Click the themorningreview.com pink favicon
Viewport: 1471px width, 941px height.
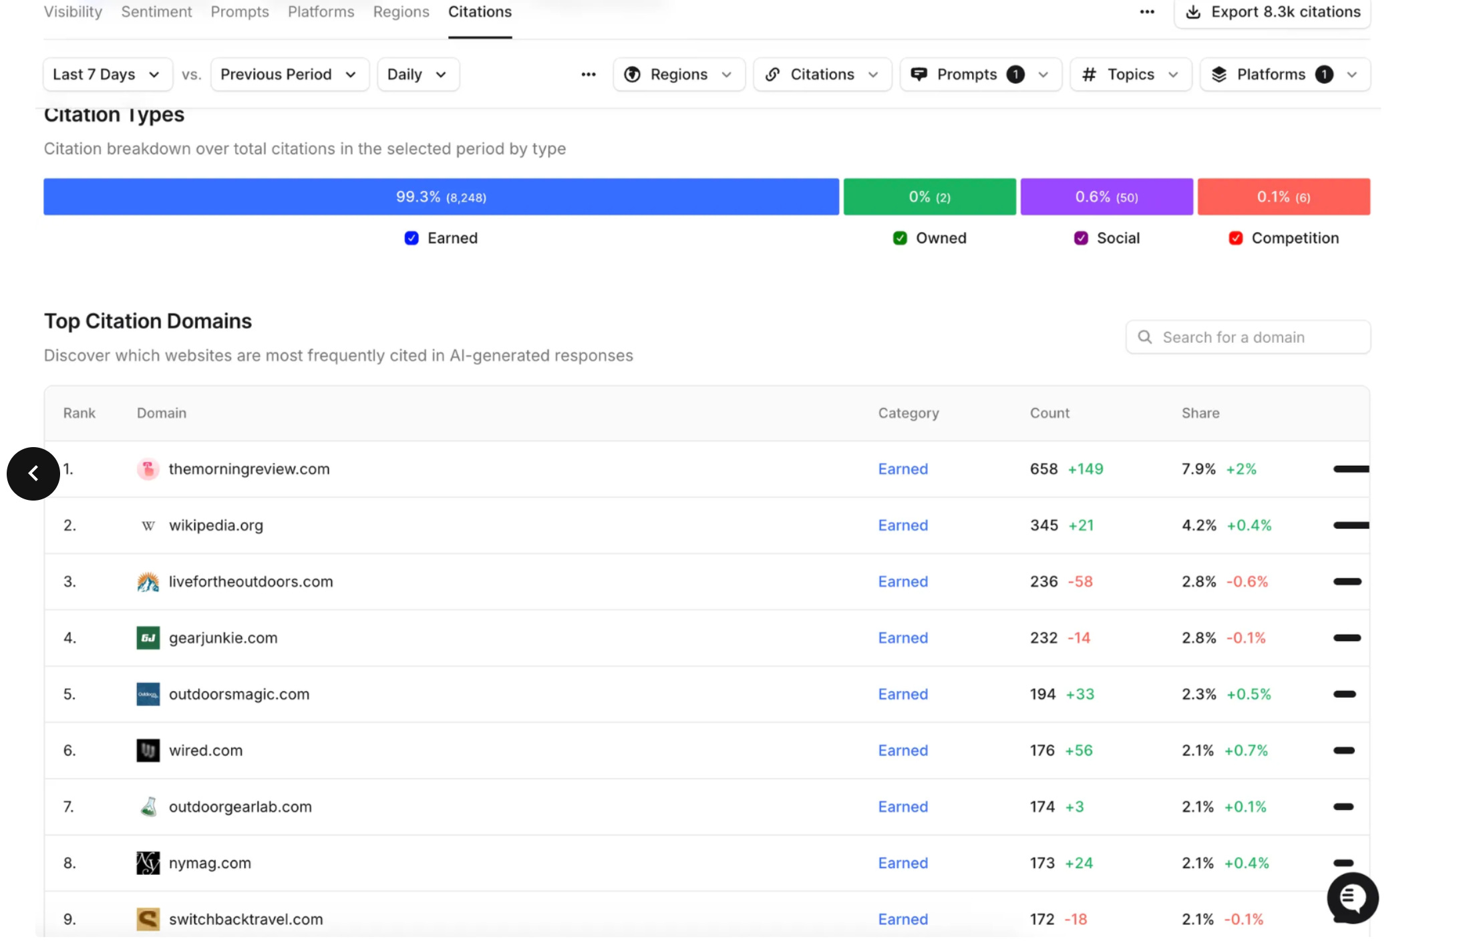(x=148, y=469)
